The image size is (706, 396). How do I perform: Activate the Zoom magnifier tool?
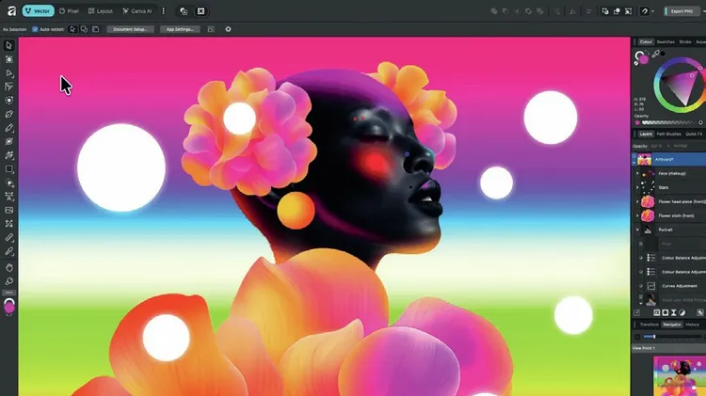click(x=9, y=280)
